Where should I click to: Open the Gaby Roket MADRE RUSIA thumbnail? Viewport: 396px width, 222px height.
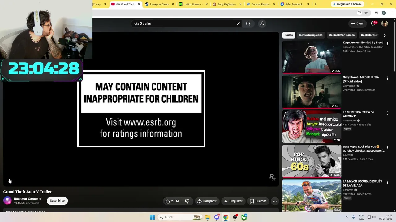312,92
